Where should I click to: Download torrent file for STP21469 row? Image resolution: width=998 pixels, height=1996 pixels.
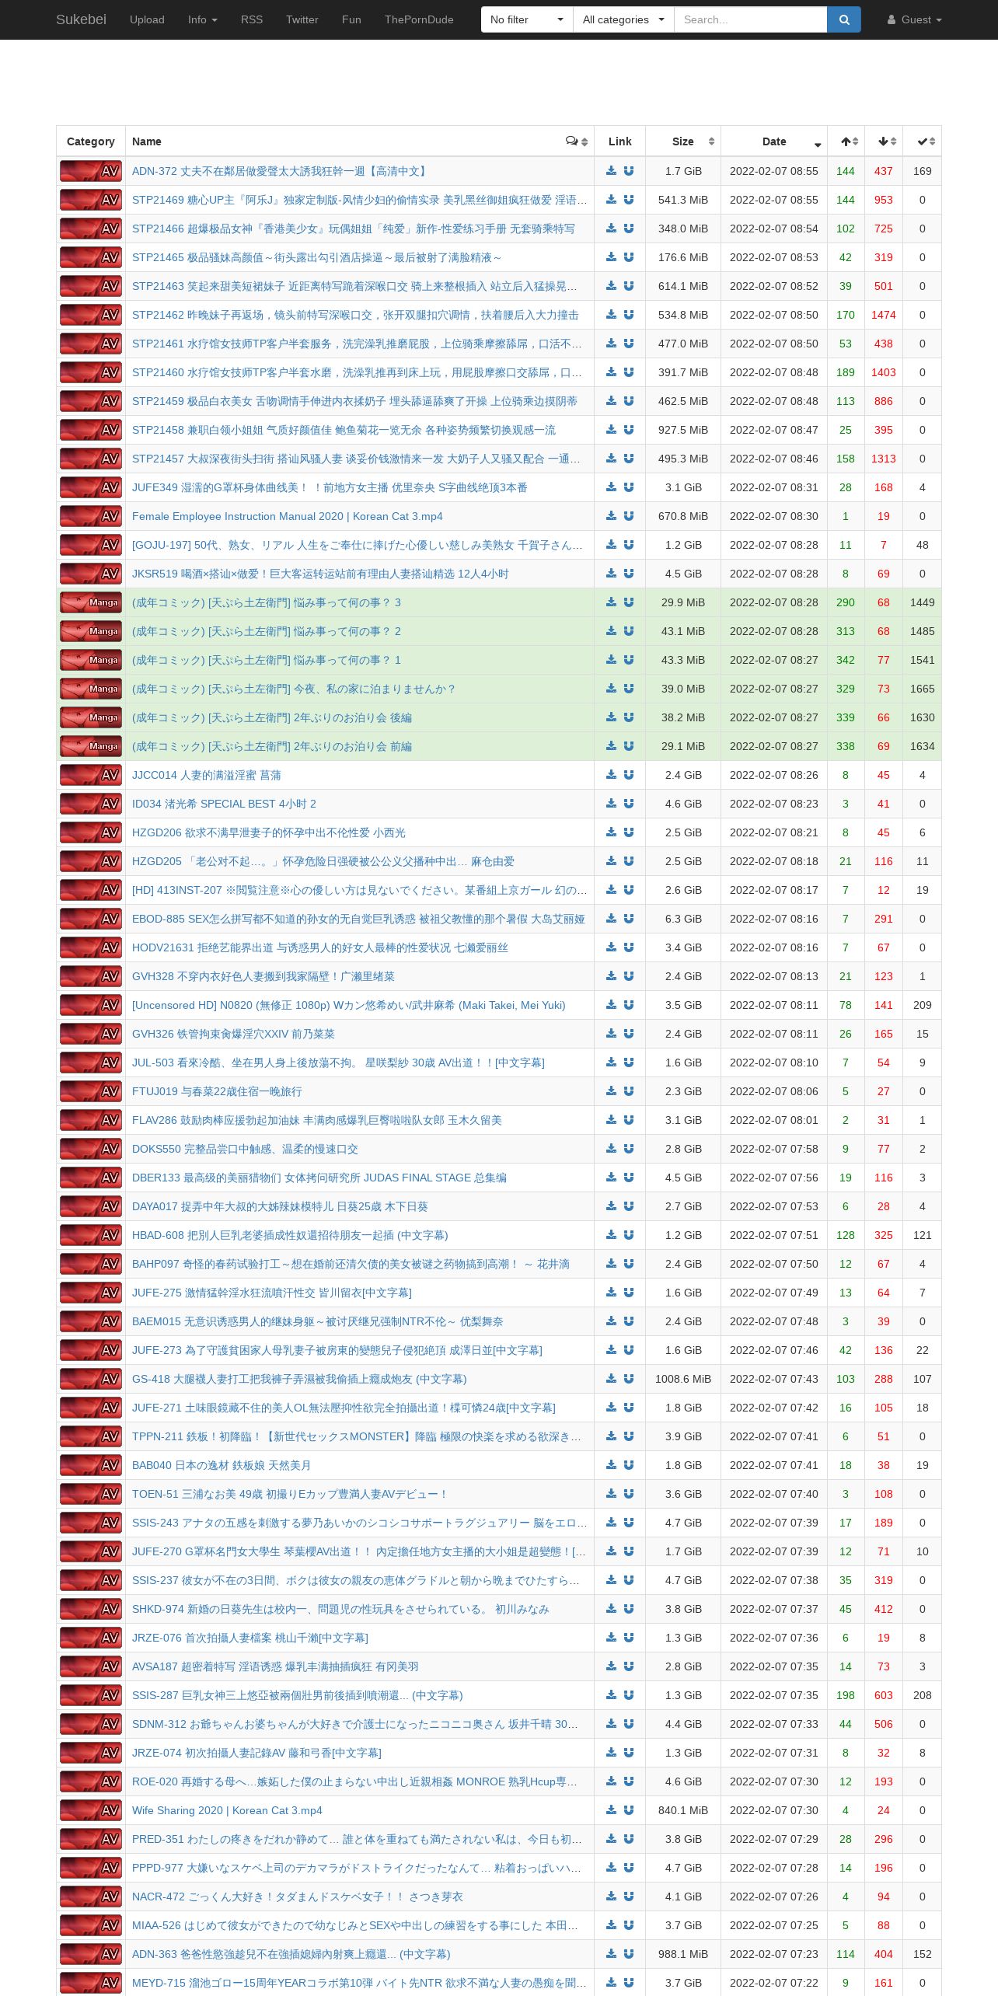coord(611,200)
